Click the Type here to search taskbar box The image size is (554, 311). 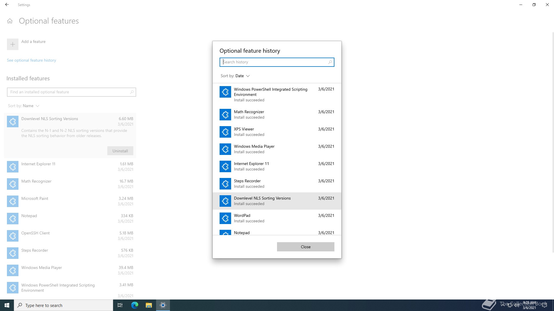tap(63, 305)
